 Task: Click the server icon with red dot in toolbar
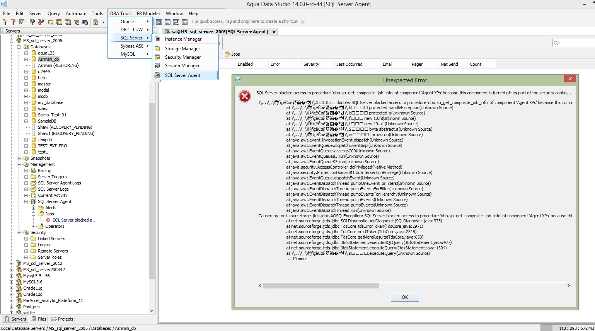point(13,22)
